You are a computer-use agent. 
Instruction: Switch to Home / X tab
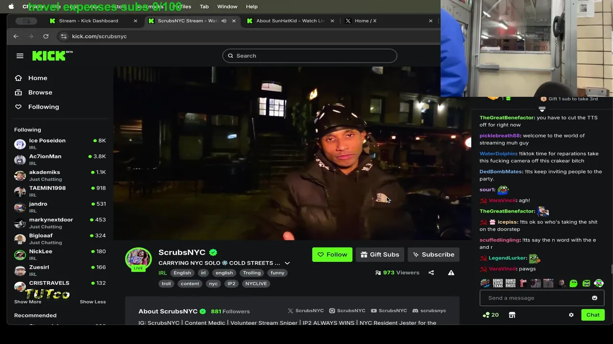pyautogui.click(x=389, y=21)
